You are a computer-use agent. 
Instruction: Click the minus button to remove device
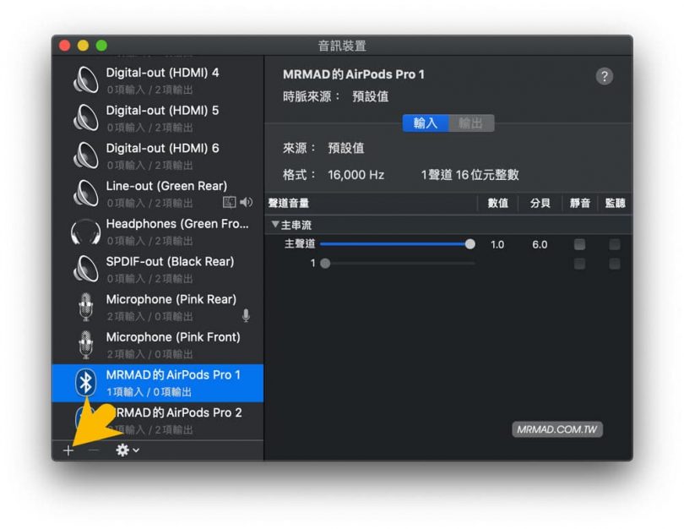[94, 450]
